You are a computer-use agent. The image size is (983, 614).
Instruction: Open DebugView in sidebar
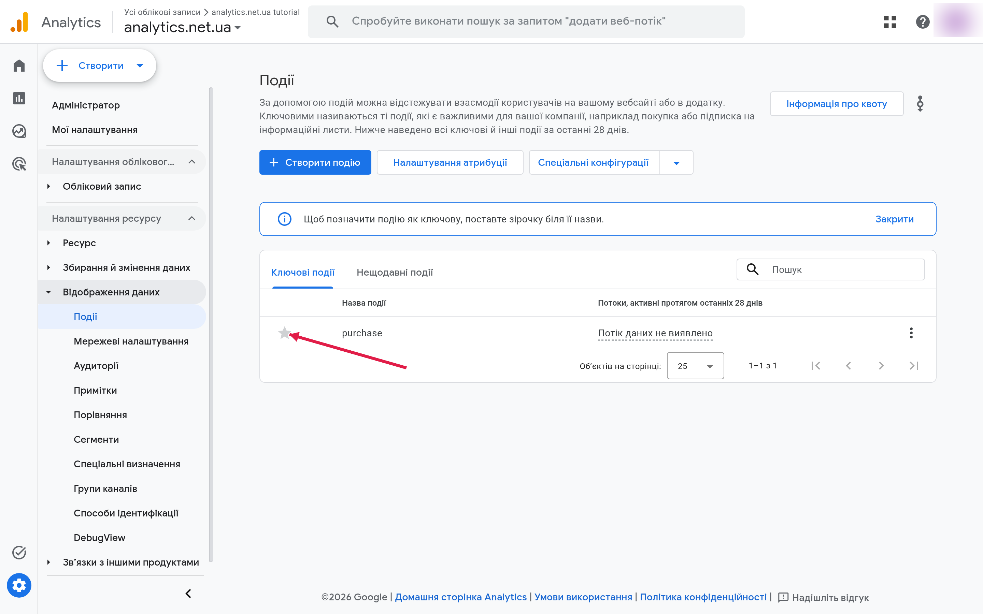(100, 538)
